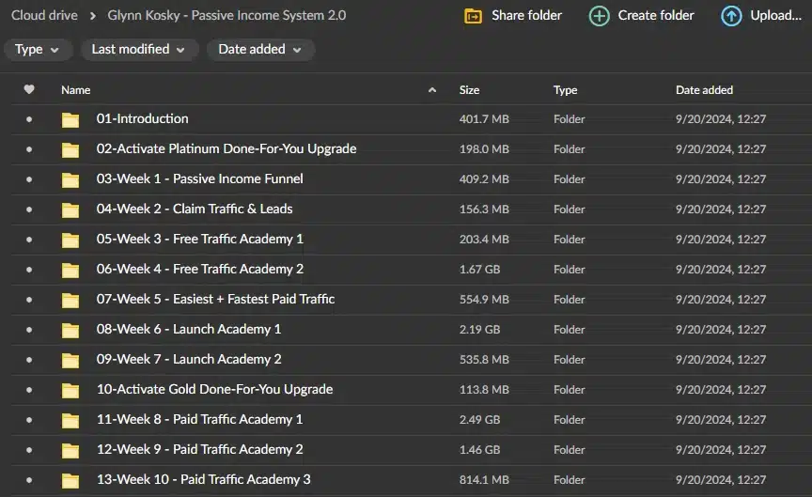Click folder icon of 04-Week 2 Claim Traffic & Leads
This screenshot has width=812, height=497.
pos(70,210)
